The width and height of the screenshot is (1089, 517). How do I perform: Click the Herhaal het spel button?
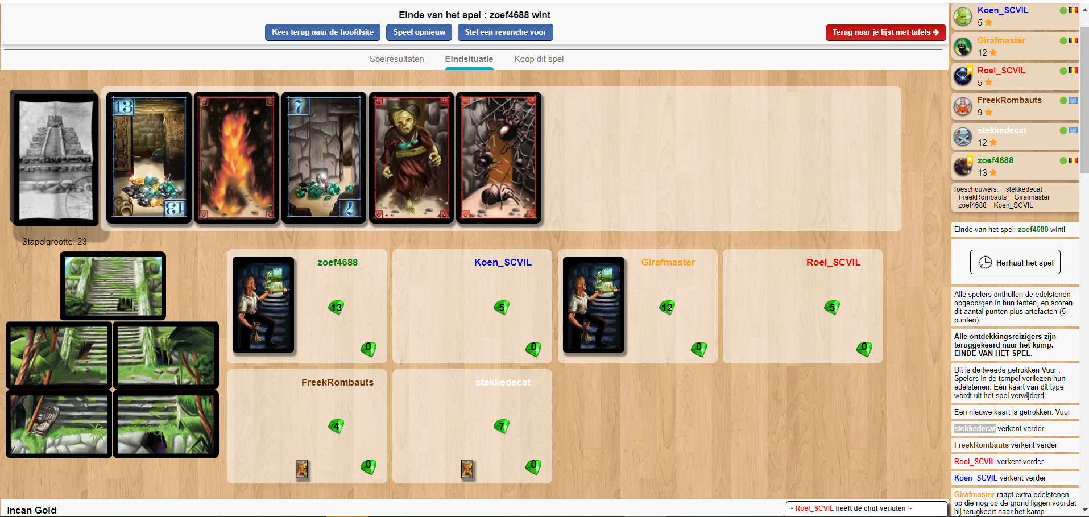tap(1015, 262)
